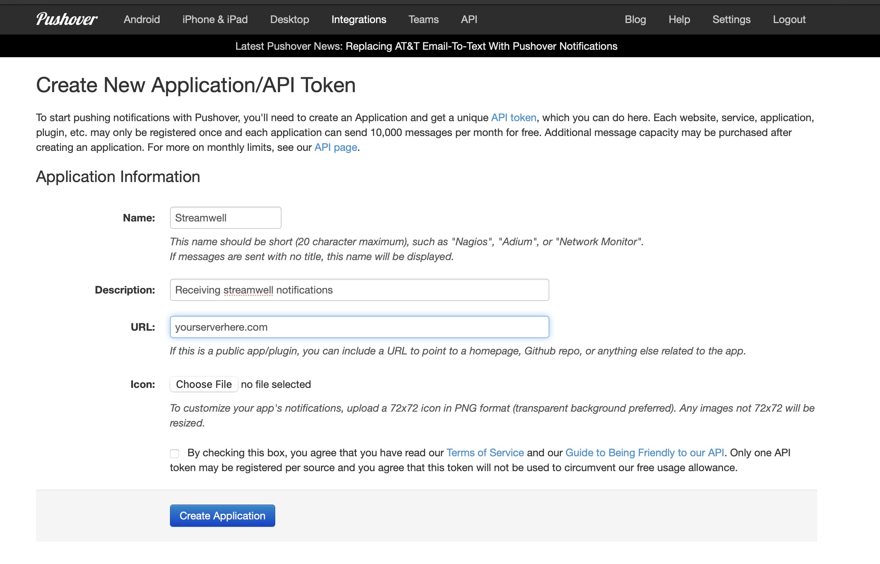Click into the Name field
Viewport: 880px width, 564px height.
(x=225, y=218)
